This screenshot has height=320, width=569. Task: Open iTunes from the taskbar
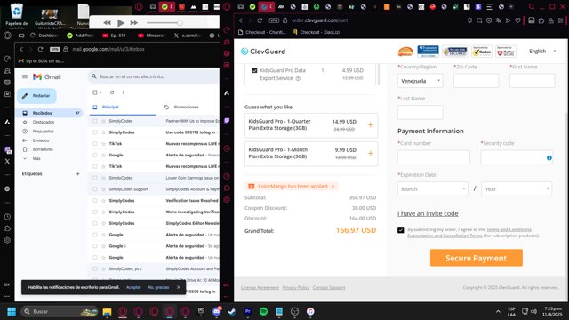[x=310, y=311]
